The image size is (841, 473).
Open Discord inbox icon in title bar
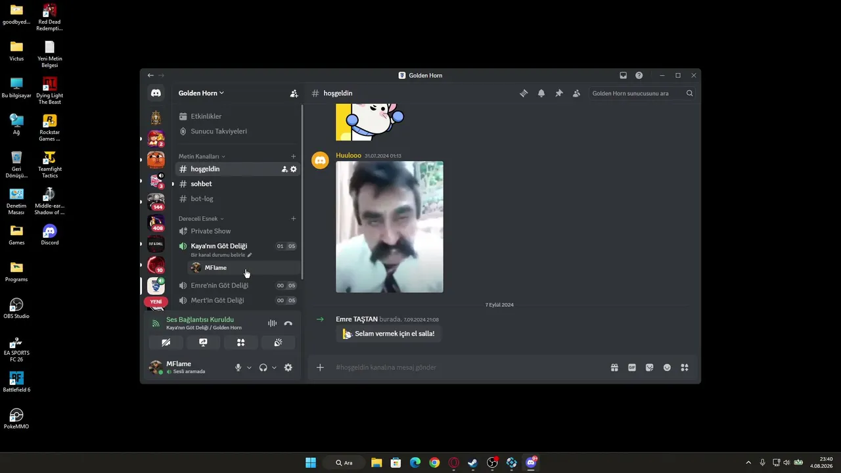tap(623, 76)
